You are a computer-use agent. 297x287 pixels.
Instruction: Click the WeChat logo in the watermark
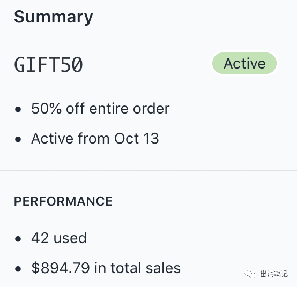(250, 274)
